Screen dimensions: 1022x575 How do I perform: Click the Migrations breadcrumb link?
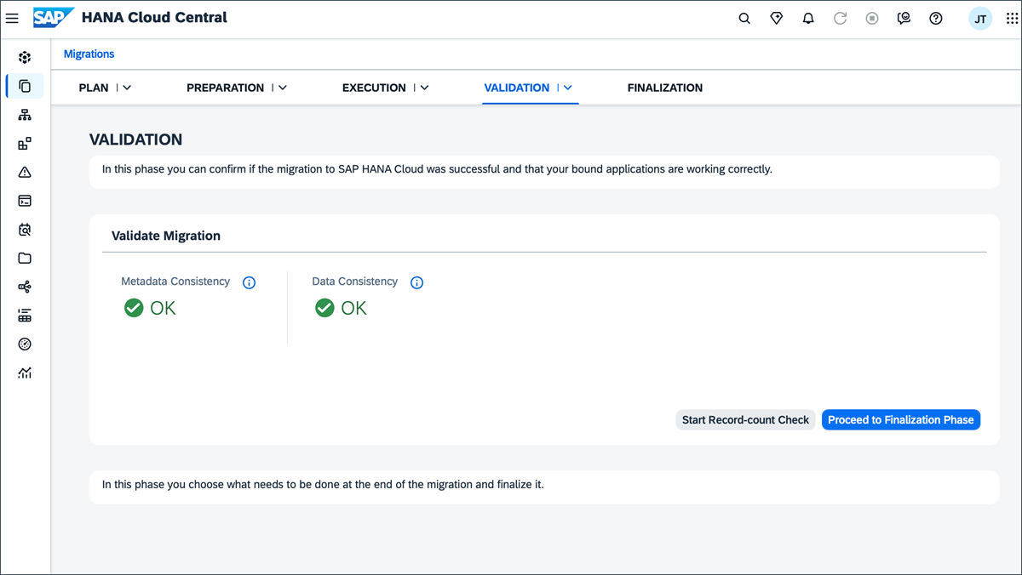[89, 54]
